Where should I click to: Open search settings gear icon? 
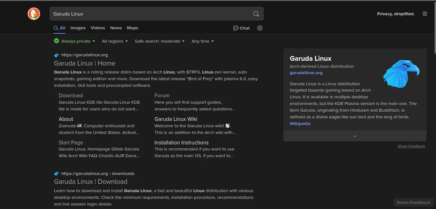260,28
